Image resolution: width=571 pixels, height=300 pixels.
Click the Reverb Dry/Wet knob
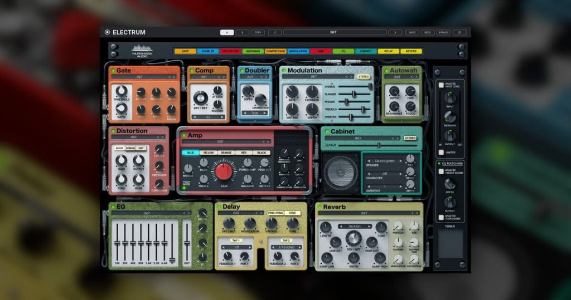coord(353,239)
